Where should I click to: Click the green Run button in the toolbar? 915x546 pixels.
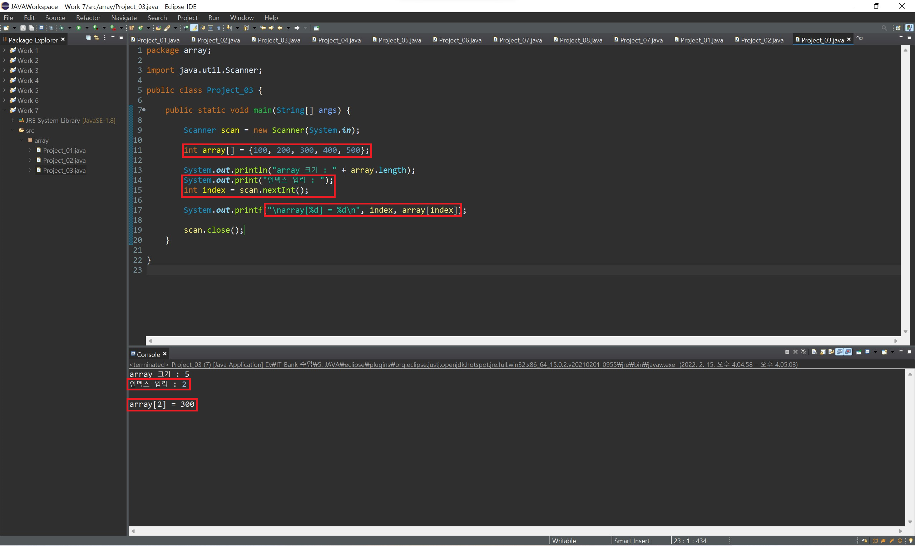(x=79, y=28)
